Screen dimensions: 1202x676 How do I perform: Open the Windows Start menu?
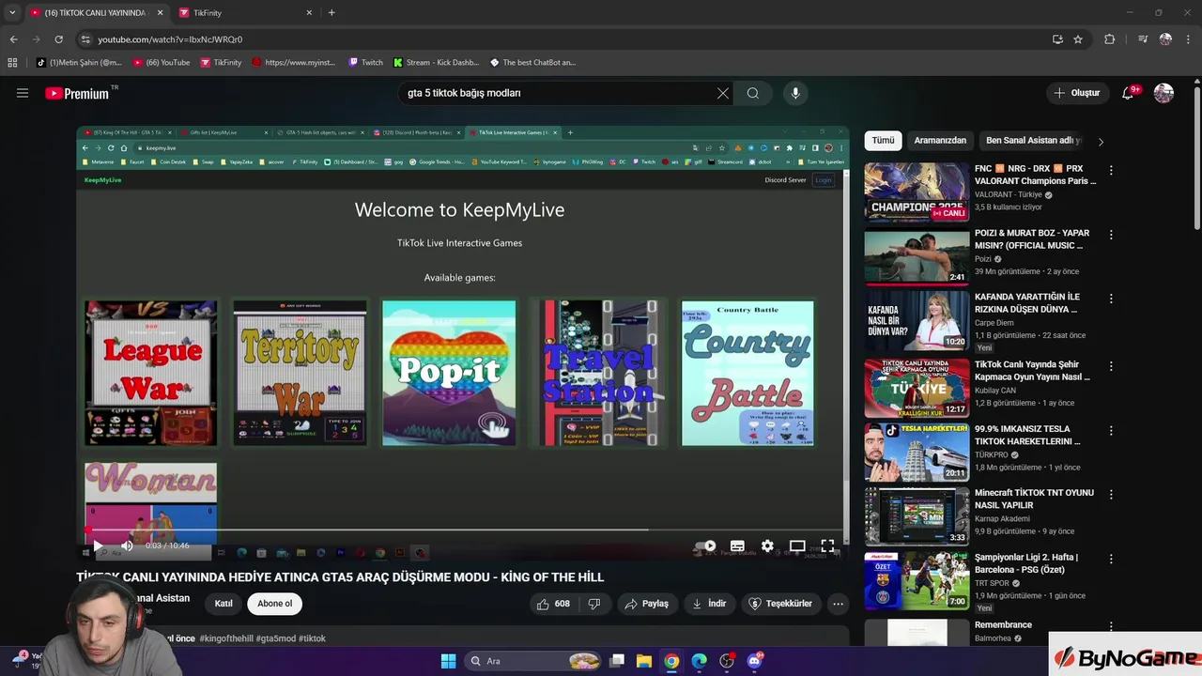coord(448,661)
